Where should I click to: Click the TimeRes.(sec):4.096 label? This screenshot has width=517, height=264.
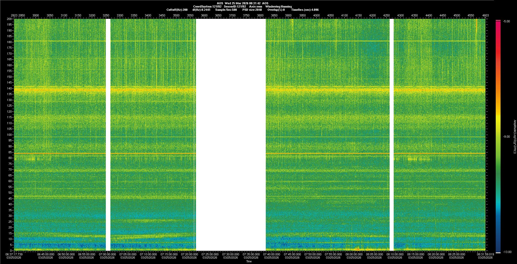305,10
